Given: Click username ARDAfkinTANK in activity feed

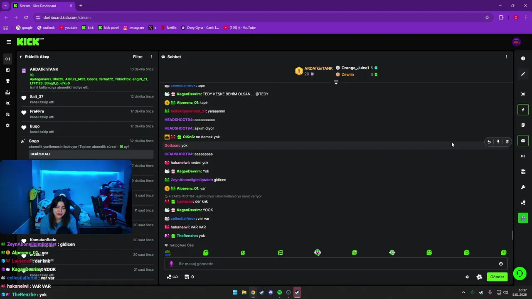Looking at the screenshot, I should click(44, 69).
